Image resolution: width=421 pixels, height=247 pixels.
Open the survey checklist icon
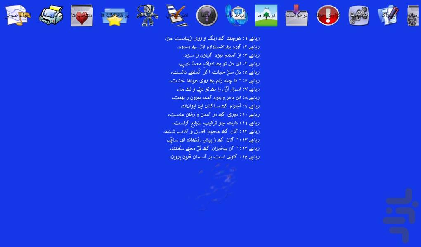pyautogui.click(x=177, y=15)
